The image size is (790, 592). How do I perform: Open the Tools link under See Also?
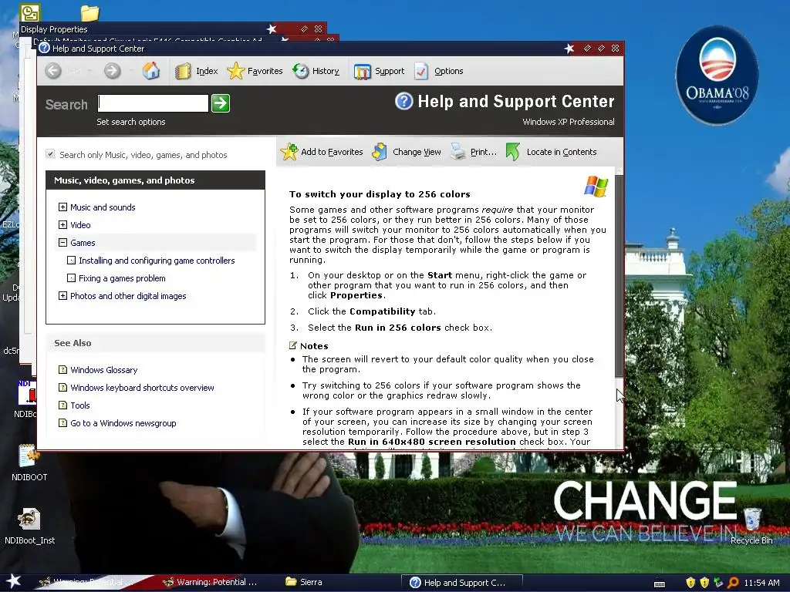[80, 405]
